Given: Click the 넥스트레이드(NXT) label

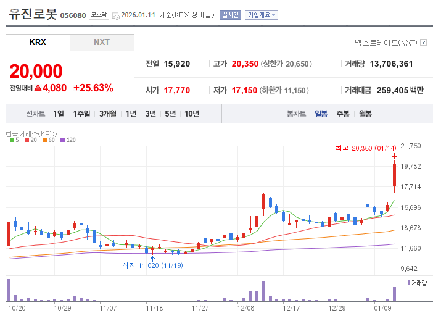Looking at the screenshot, I should [386, 43].
